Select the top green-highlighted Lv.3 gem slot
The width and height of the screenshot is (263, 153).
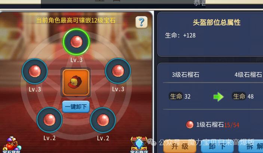[76, 42]
